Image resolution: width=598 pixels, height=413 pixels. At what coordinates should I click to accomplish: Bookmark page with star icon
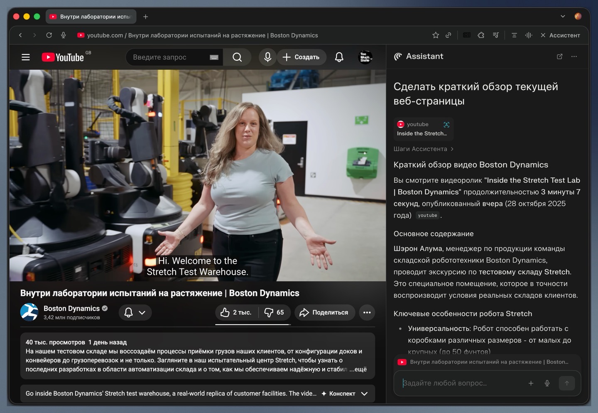[x=436, y=35]
